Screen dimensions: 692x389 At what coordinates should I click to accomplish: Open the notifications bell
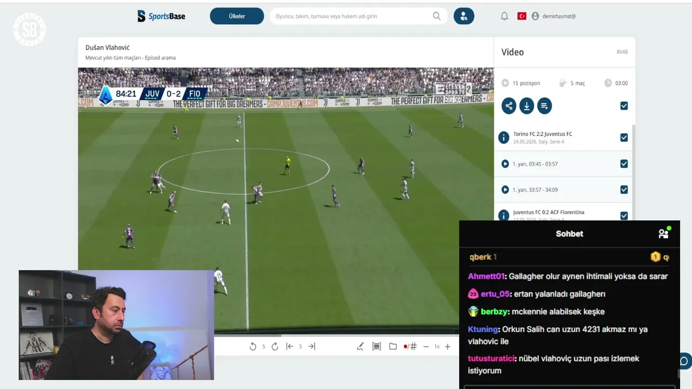point(504,16)
